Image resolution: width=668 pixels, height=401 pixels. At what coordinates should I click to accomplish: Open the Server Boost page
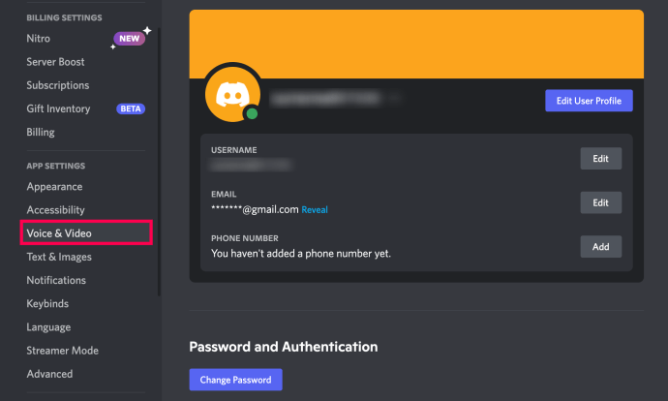click(55, 62)
